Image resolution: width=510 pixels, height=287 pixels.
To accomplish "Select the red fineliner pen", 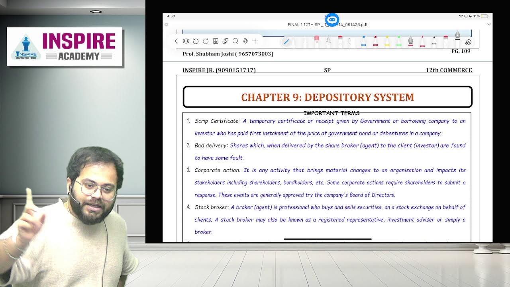I will pos(422,41).
